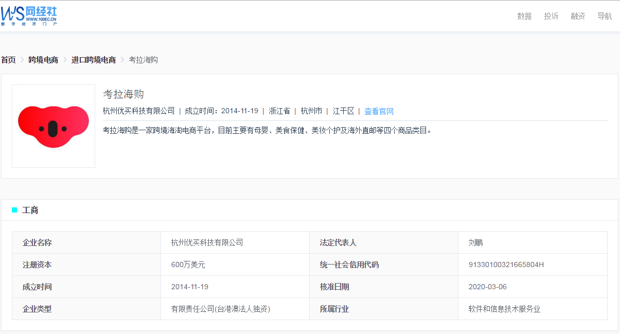This screenshot has width=620, height=334.
Task: Click the 融资 item in the top bar
Action: 577,16
